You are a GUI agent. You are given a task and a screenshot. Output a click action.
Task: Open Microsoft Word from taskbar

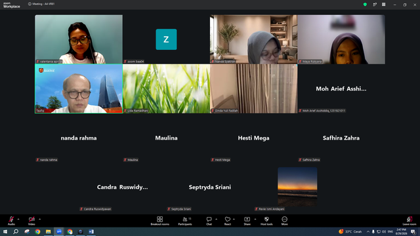(91, 231)
